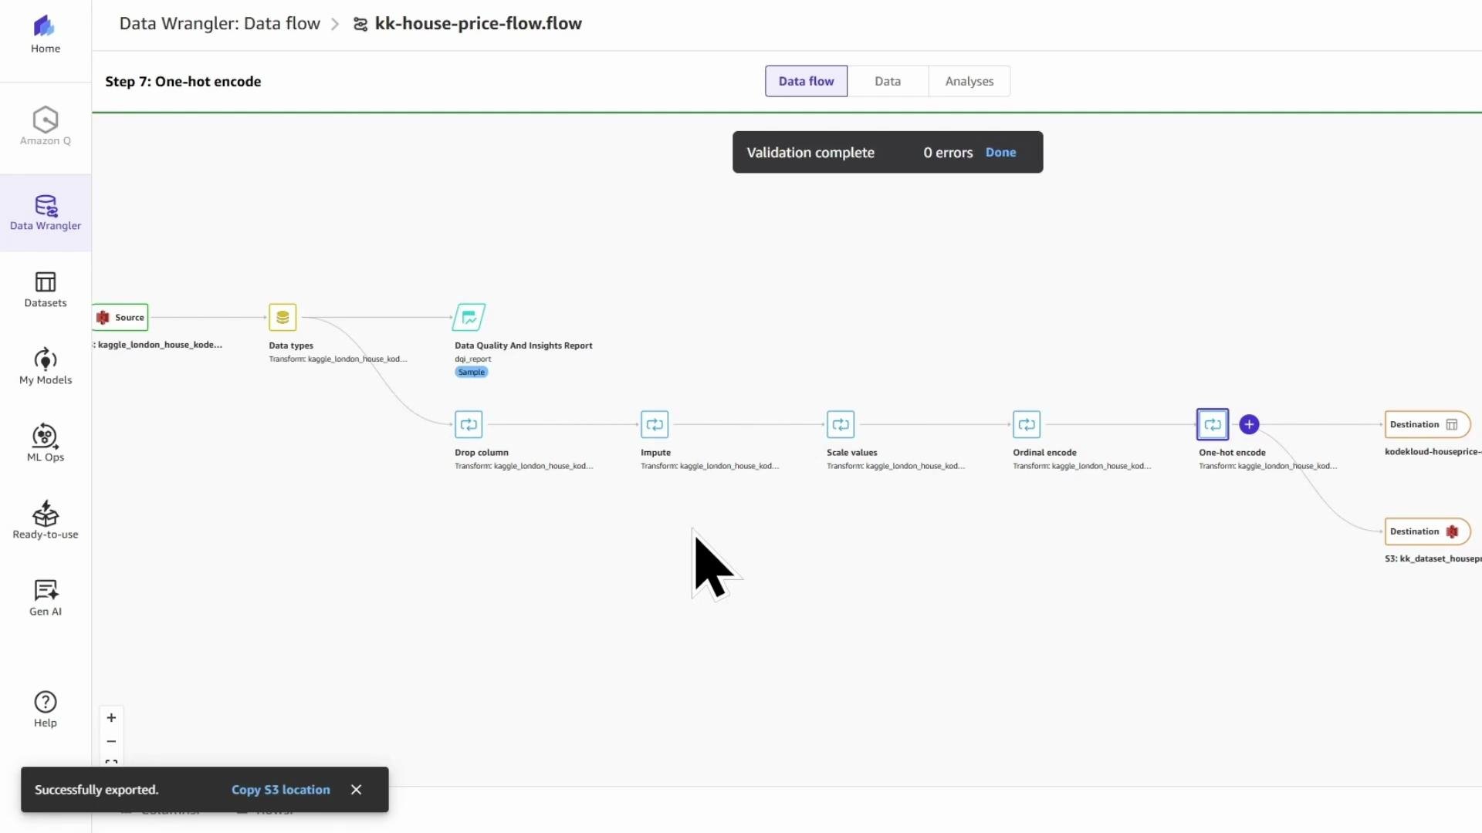
Task: Open My Models in the sidebar
Action: click(x=46, y=366)
